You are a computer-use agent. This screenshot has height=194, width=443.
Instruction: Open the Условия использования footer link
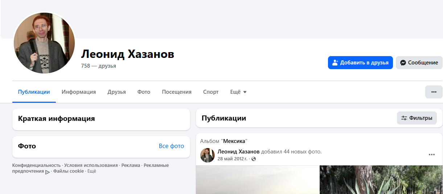[91, 165]
